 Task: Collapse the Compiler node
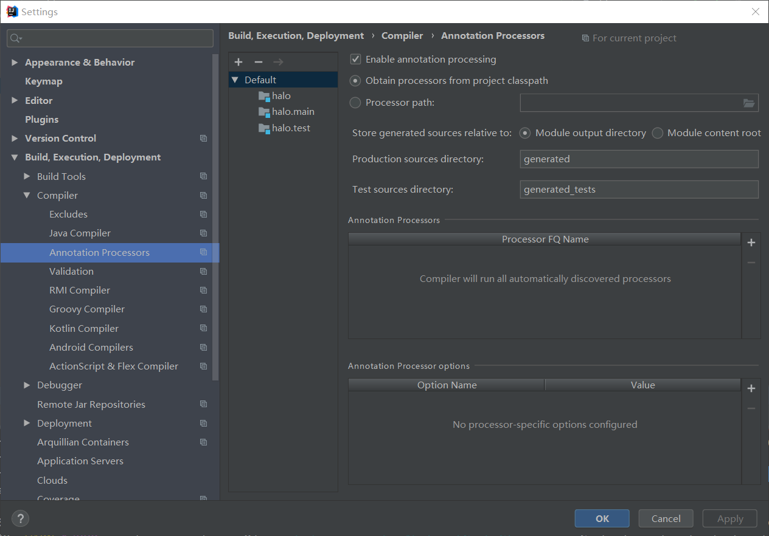27,196
